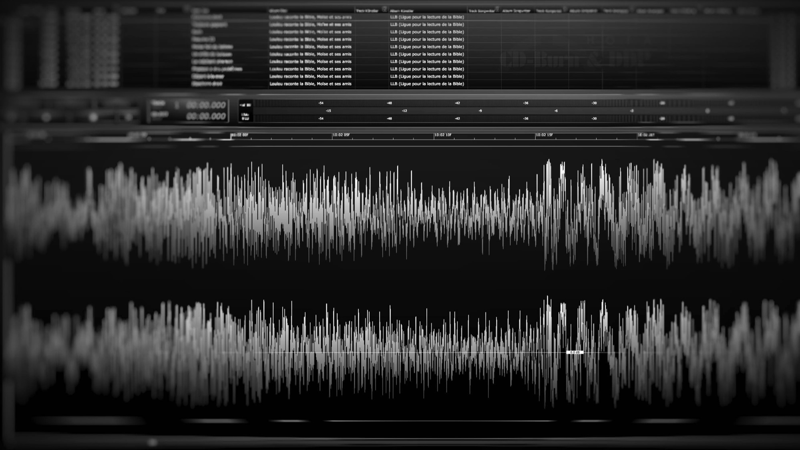Viewport: 800px width, 450px height.
Task: Select the bottom row's LLB album artist cell
Action: [427, 84]
